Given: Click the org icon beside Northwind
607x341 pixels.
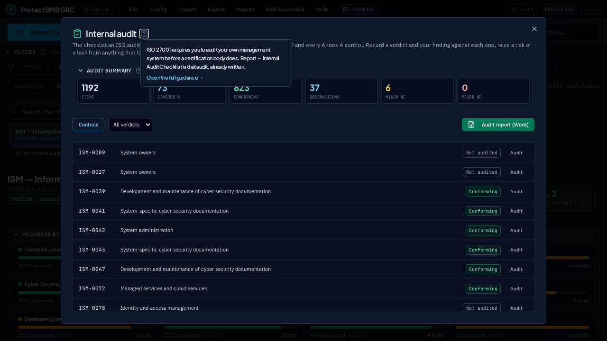Looking at the screenshot, I should pos(18,153).
